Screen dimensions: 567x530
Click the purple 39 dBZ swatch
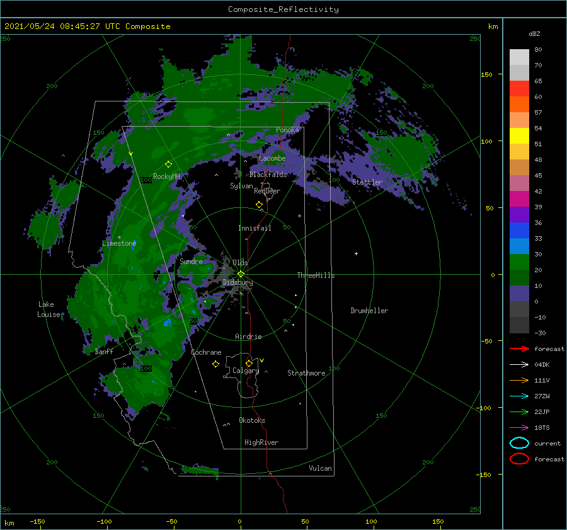click(519, 214)
